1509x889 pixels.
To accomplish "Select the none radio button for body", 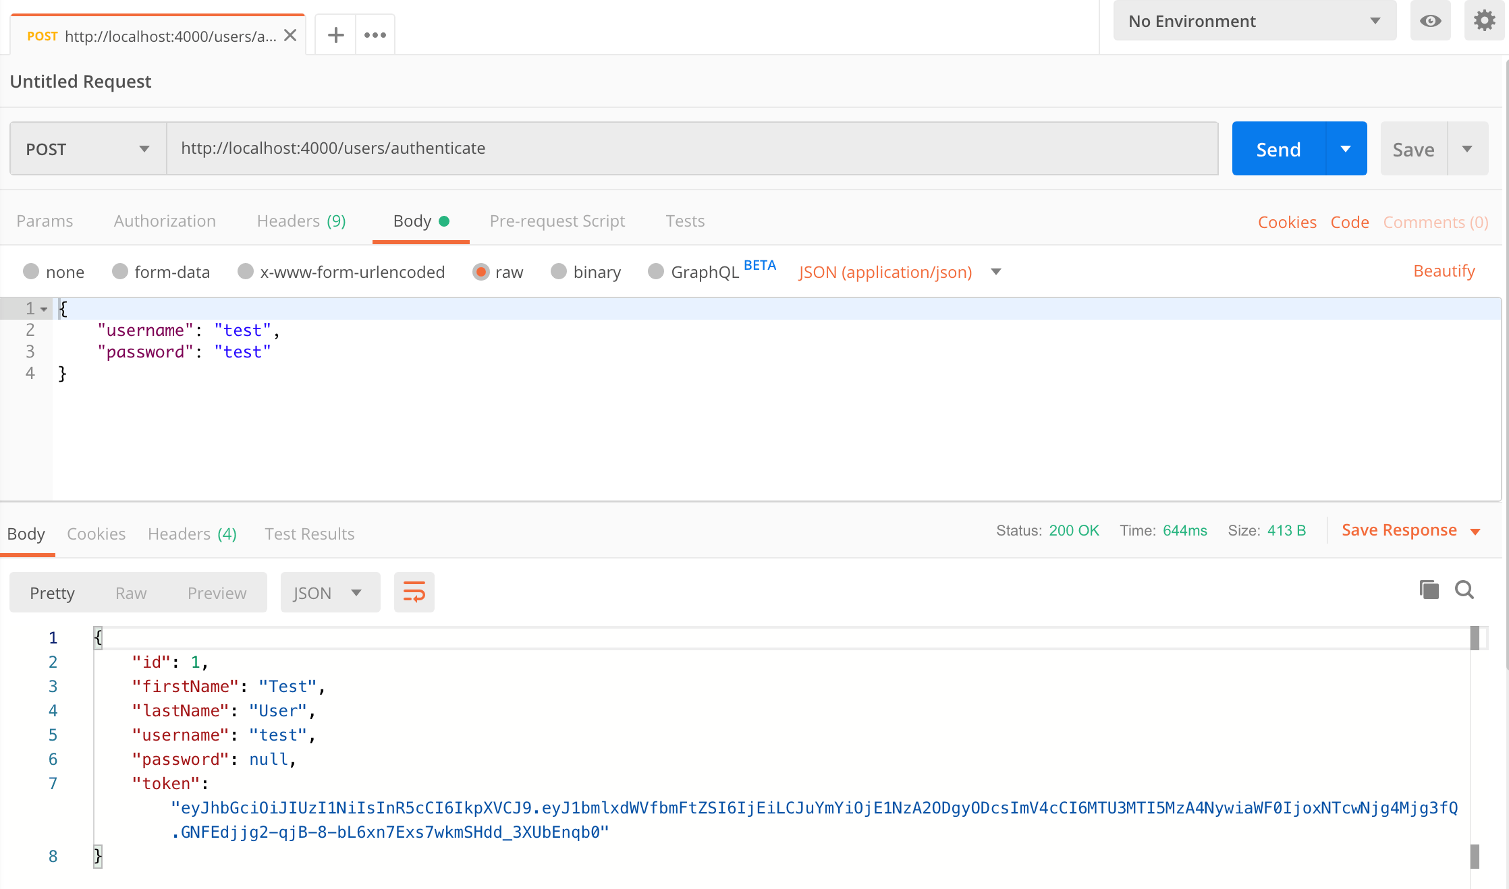I will pyautogui.click(x=33, y=271).
